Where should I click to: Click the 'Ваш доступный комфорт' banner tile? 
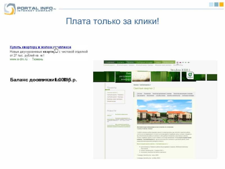tap(123, 77)
